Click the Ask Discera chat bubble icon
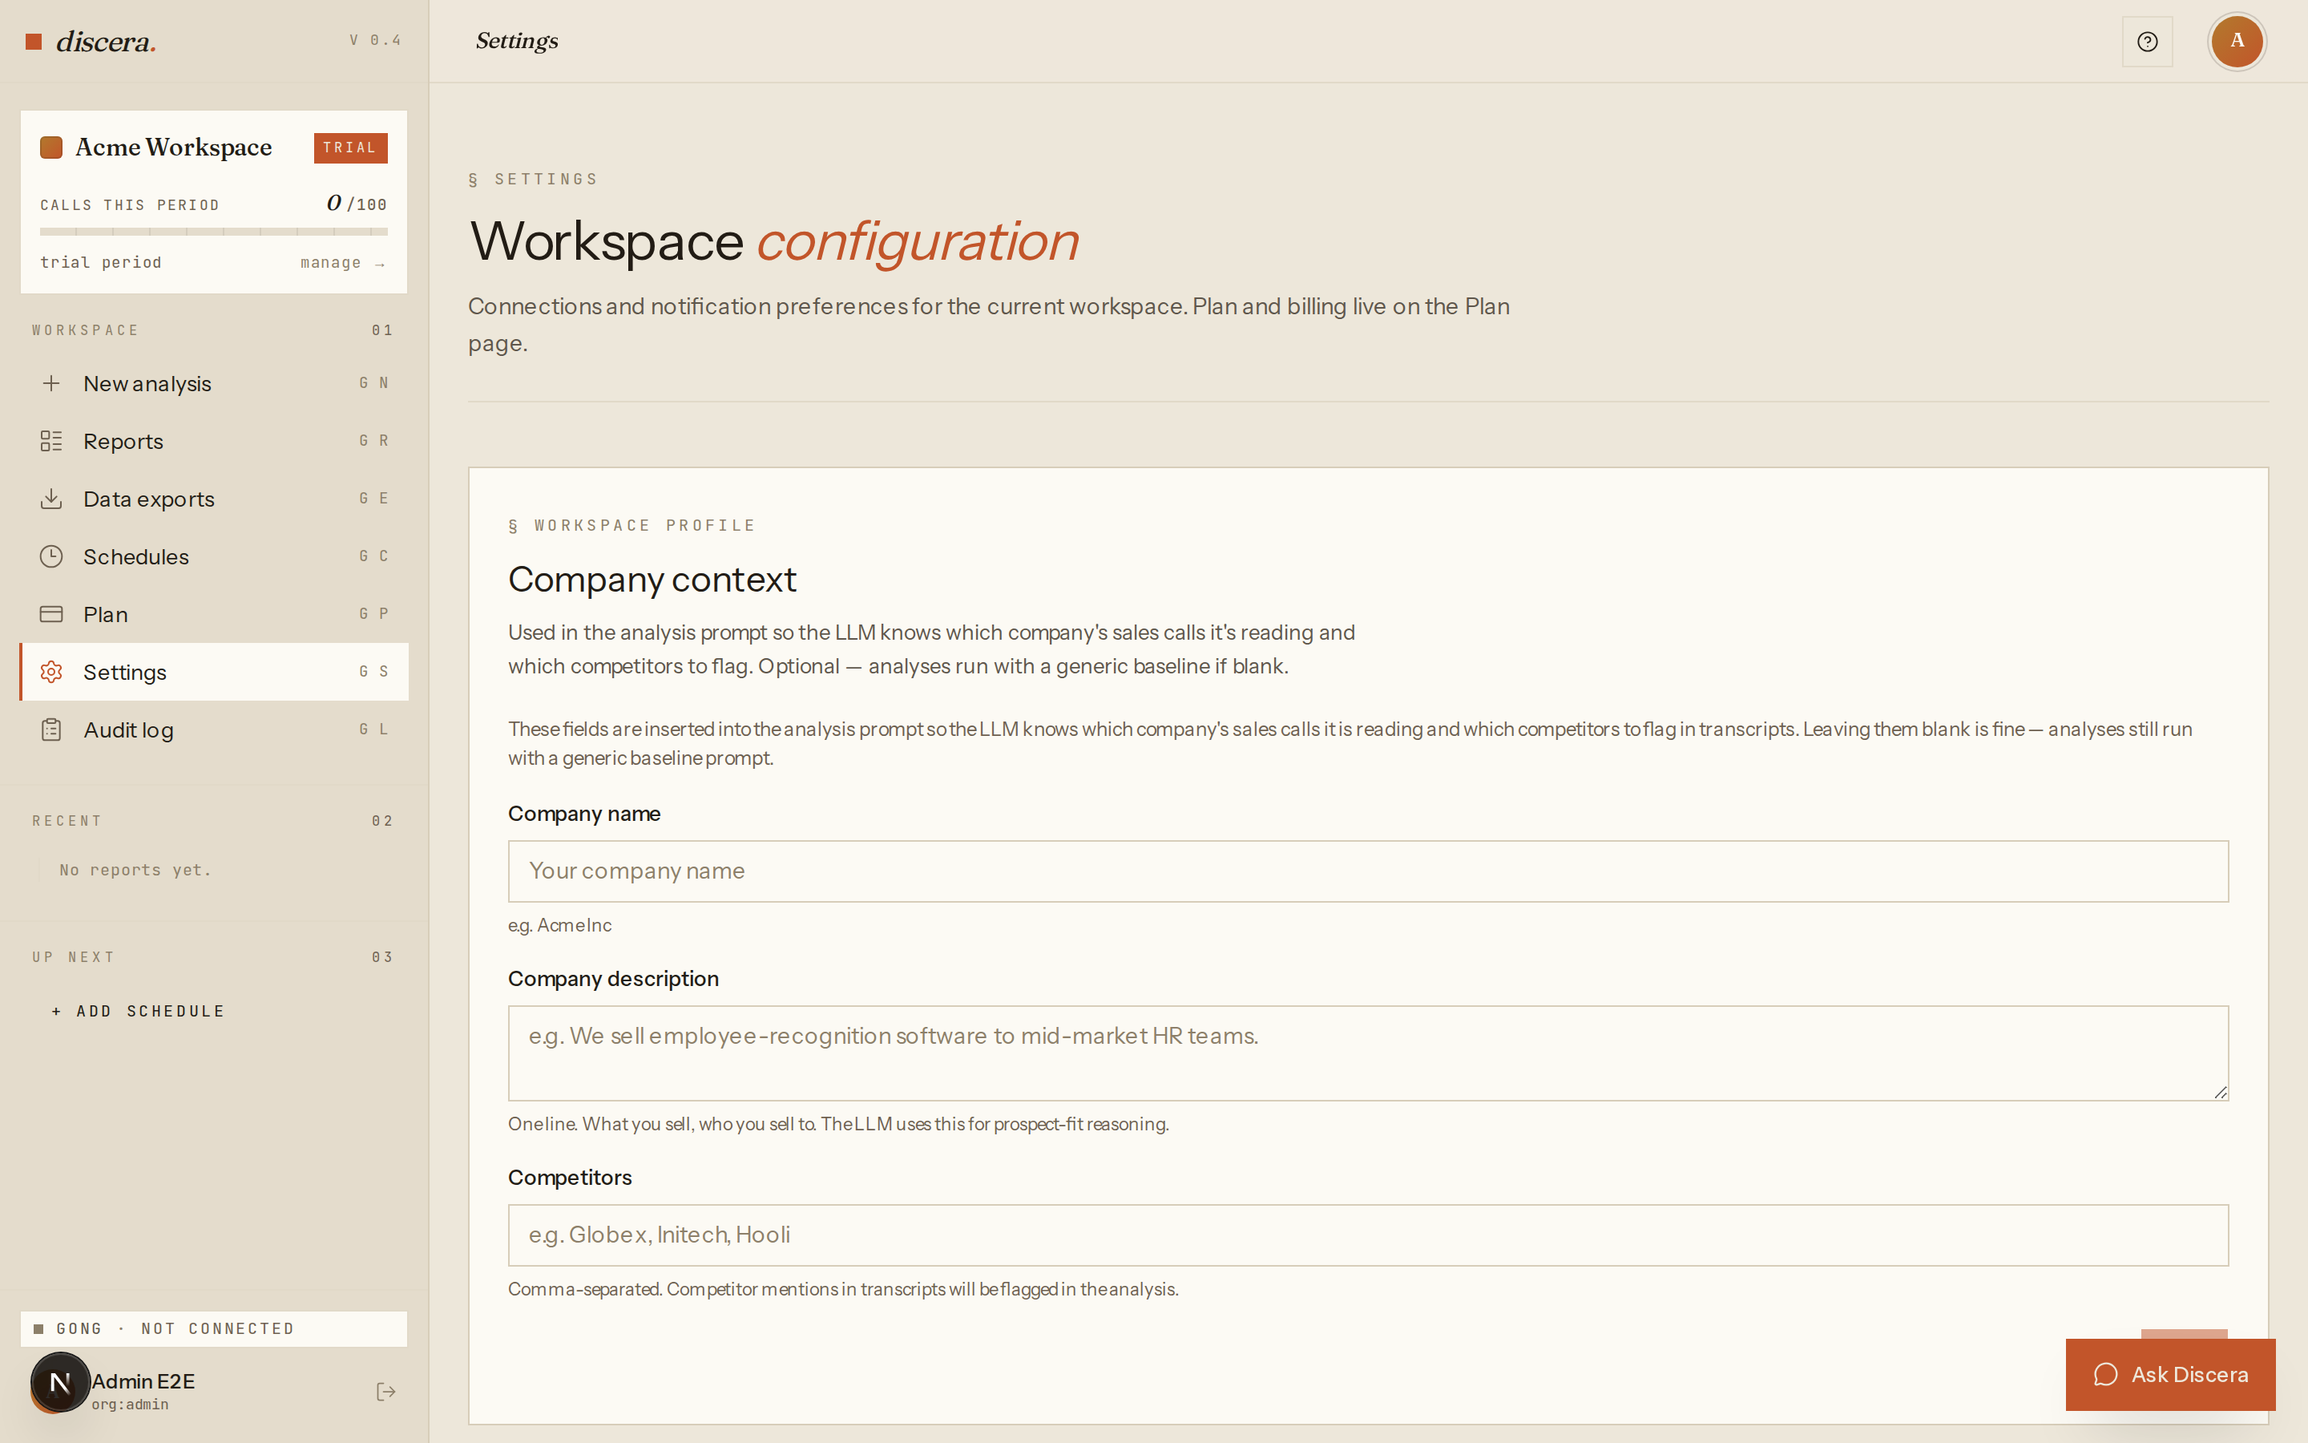Image resolution: width=2308 pixels, height=1443 pixels. coord(2106,1374)
